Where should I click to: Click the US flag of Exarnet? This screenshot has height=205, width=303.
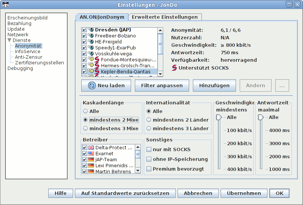click(91, 154)
